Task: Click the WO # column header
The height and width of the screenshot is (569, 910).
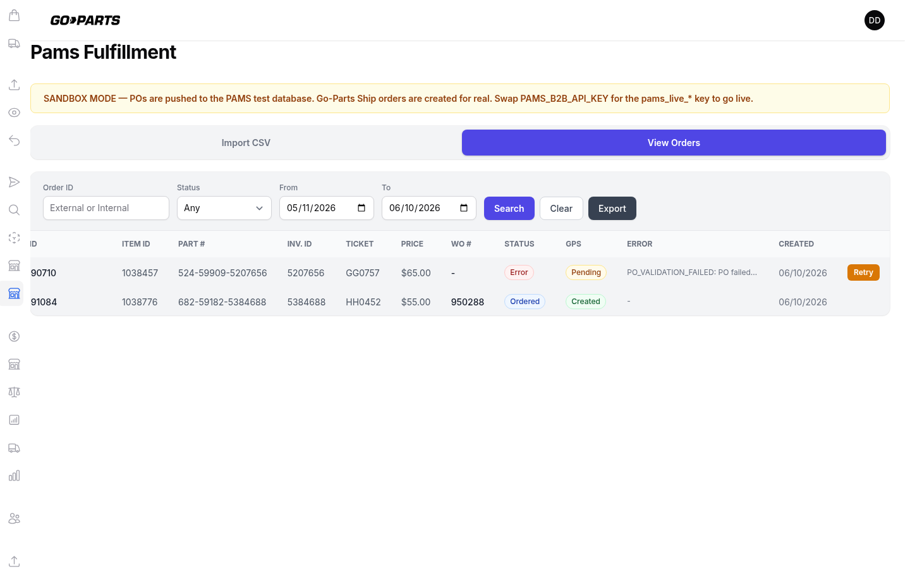Action: [461, 244]
